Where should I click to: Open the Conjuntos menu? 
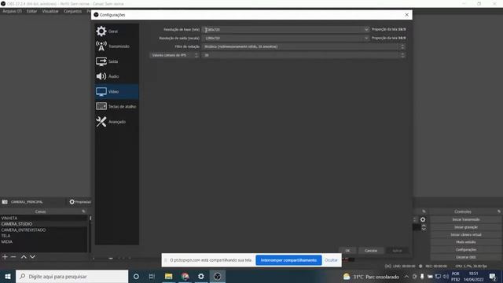(72, 11)
